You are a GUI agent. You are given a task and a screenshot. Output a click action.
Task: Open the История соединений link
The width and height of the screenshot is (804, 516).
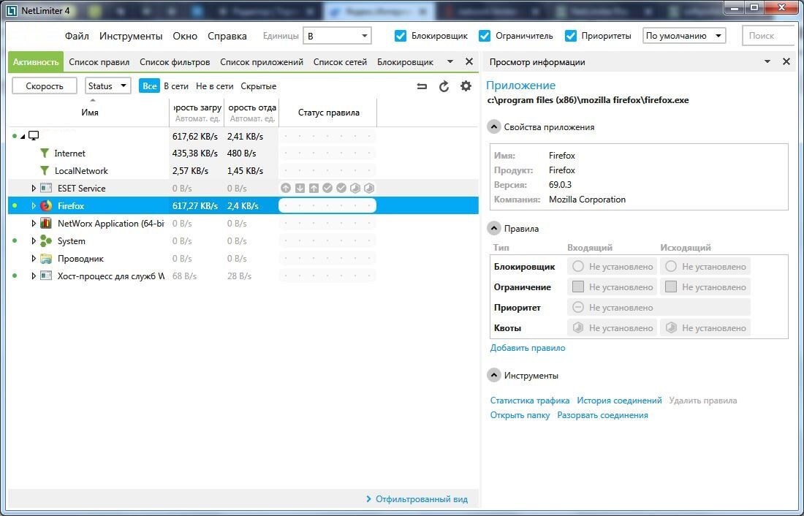[x=619, y=400]
